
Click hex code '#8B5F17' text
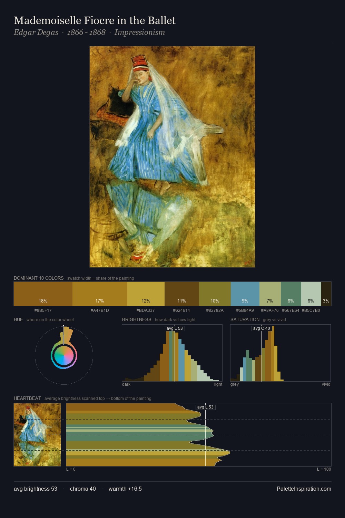pyautogui.click(x=43, y=310)
